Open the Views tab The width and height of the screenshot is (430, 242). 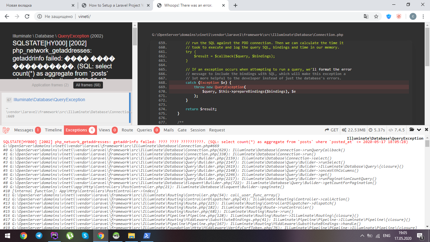108,130
